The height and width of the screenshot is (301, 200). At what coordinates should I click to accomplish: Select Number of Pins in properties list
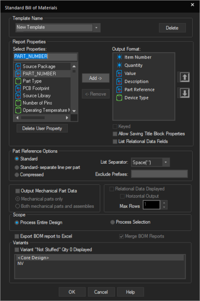tap(42, 103)
